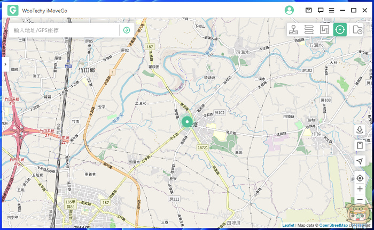Viewport: 374px width, 230px height.
Task: Click the import file download icon
Action: tap(360, 130)
